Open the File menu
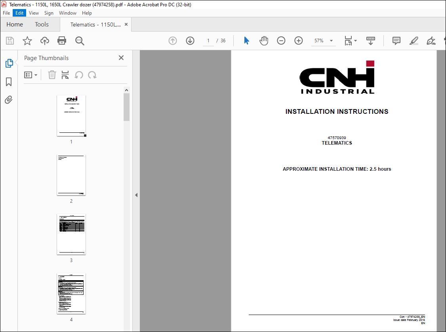 [x=6, y=13]
